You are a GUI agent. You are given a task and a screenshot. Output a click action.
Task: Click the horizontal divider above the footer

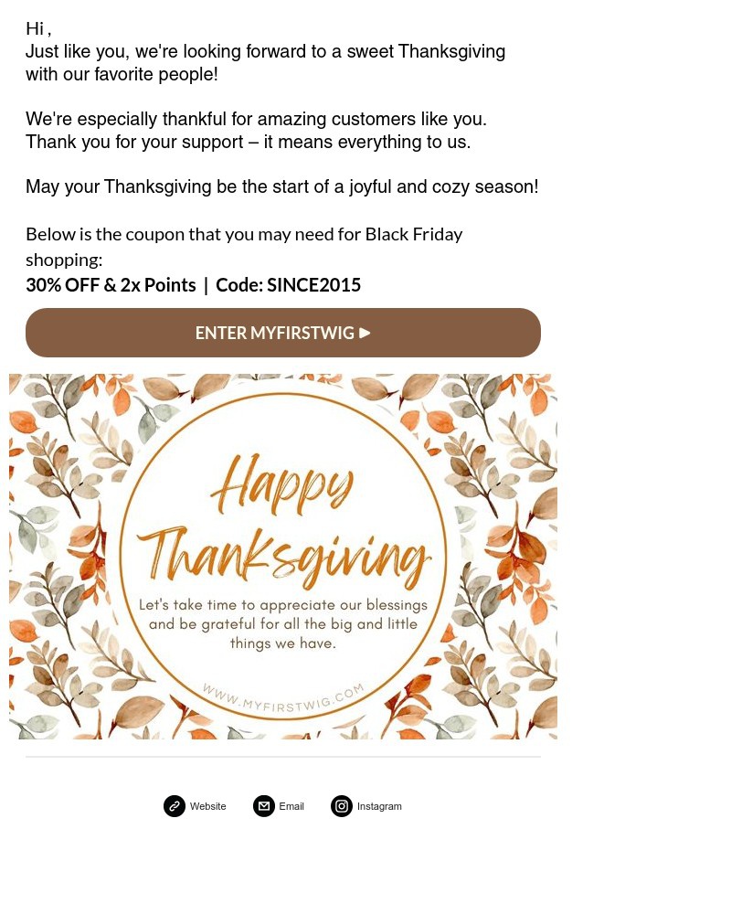coord(283,758)
